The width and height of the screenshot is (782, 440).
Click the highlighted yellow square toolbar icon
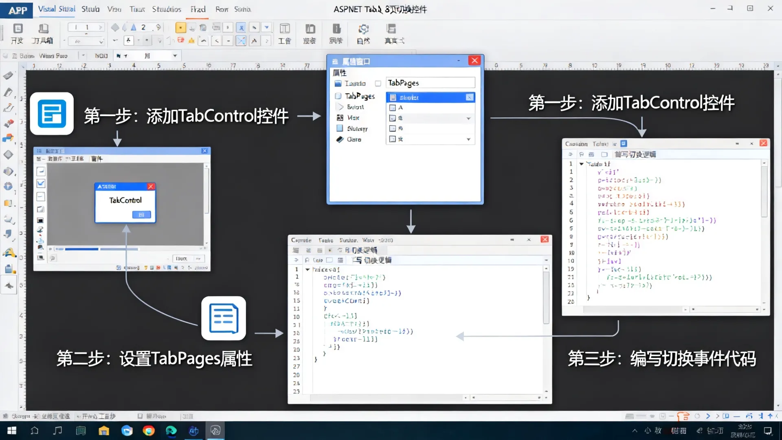[x=180, y=28]
